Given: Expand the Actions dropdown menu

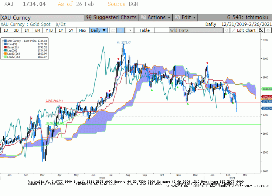Looking at the screenshot, I should coord(156,17).
